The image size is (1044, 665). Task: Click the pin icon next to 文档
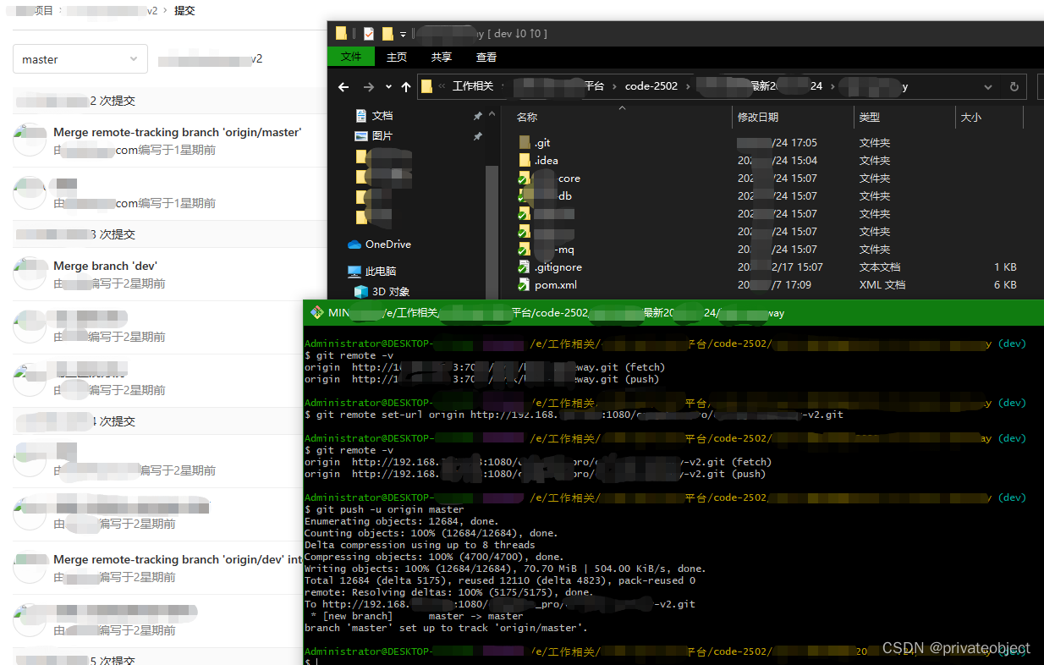point(477,116)
